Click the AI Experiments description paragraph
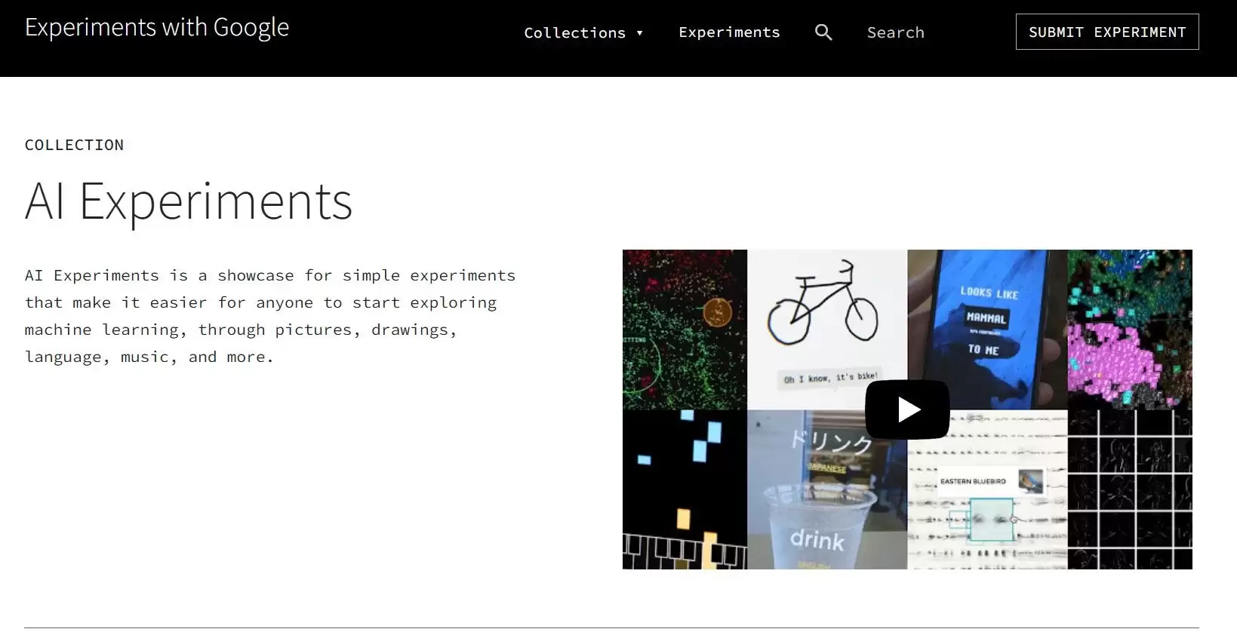Viewport: 1237px width, 632px height. point(270,316)
